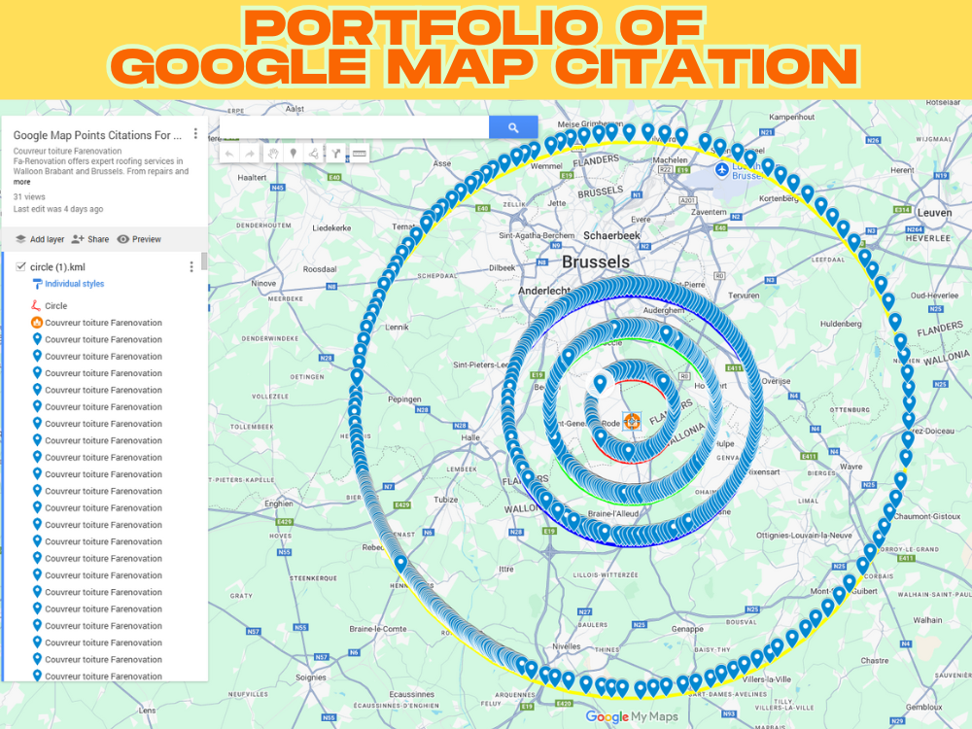Click the 'Leuven' city label on map
This screenshot has width=972, height=729.
point(934,213)
